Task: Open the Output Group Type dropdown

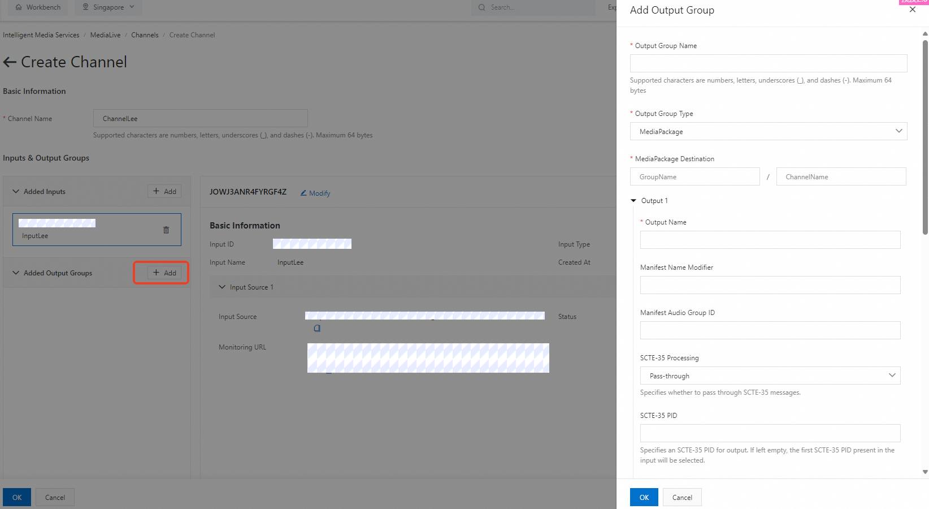Action: [768, 131]
